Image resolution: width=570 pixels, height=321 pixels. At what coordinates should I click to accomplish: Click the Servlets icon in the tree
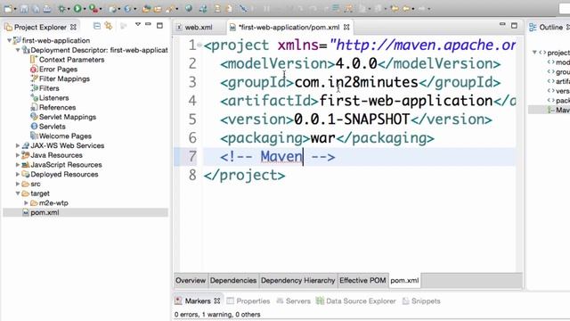pos(34,127)
